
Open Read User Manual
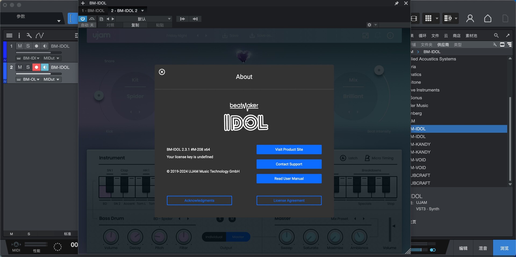pyautogui.click(x=289, y=179)
